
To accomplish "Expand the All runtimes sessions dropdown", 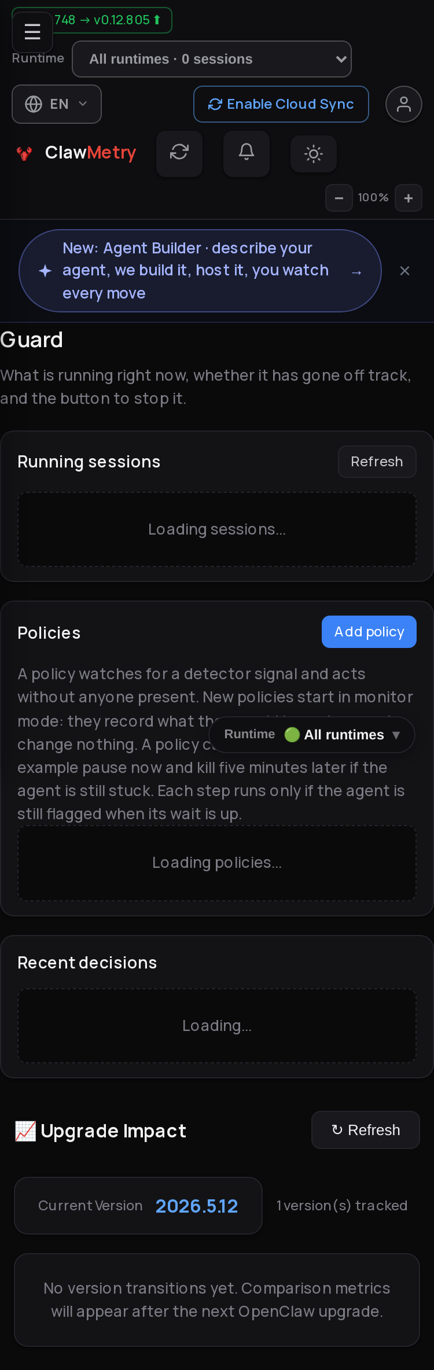I will [212, 59].
